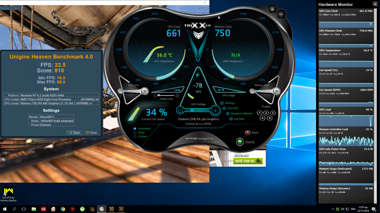
Task: Load TRIXX profile 4
Action: point(263,118)
